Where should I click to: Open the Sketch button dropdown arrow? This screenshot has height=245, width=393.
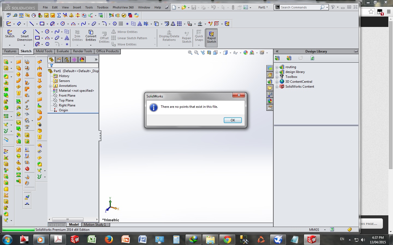coord(10,45)
